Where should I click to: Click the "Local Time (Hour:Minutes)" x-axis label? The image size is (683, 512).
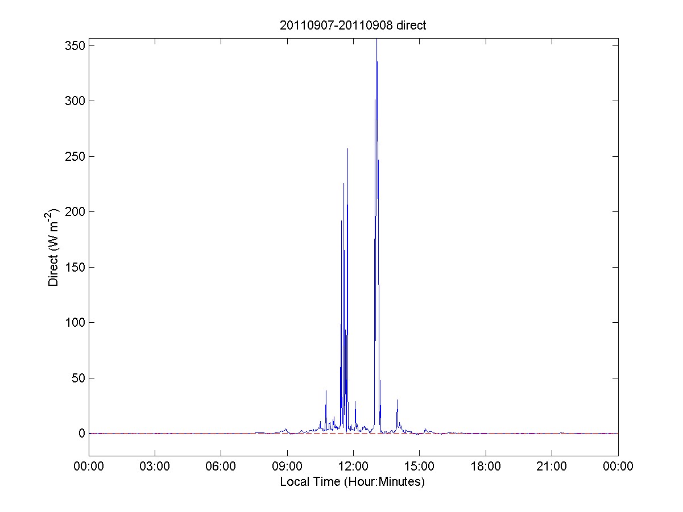click(353, 482)
